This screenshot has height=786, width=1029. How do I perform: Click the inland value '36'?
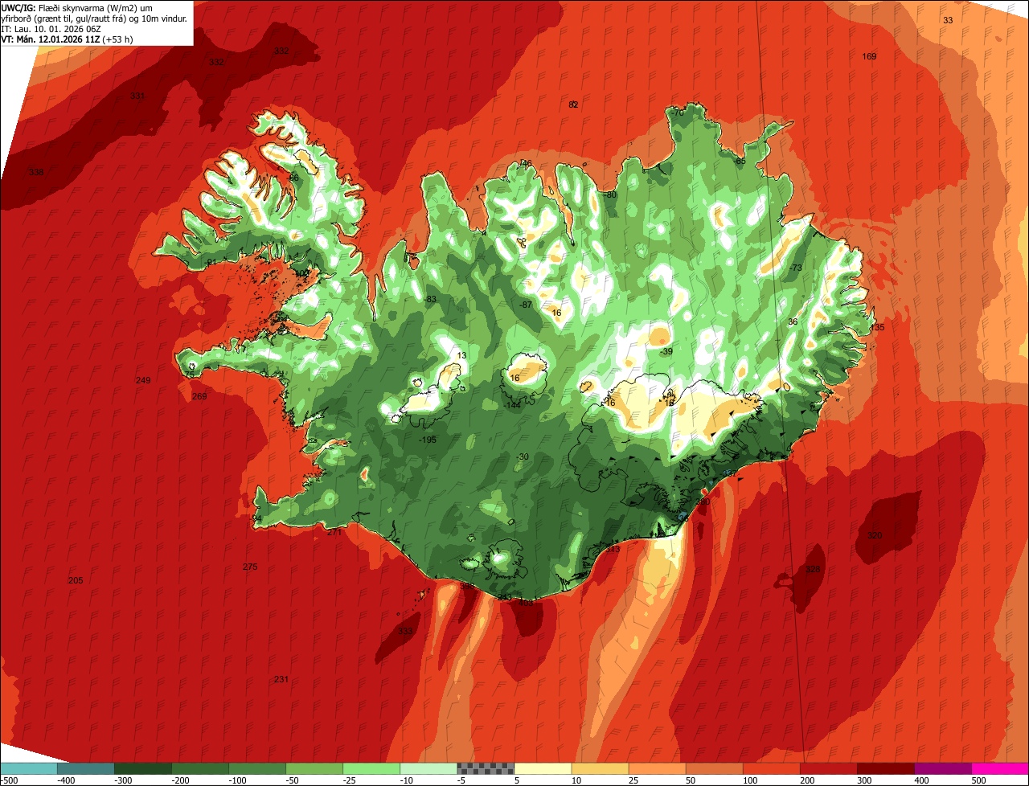pos(793,322)
